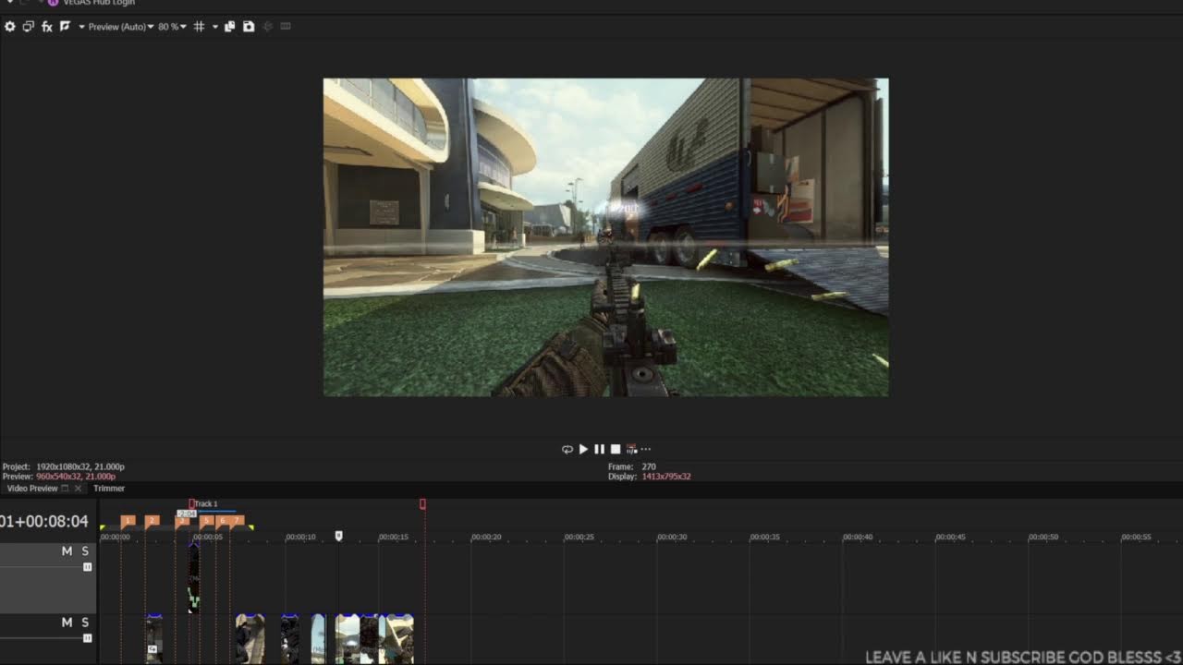Select the playhead cursor on the ruler

click(338, 536)
